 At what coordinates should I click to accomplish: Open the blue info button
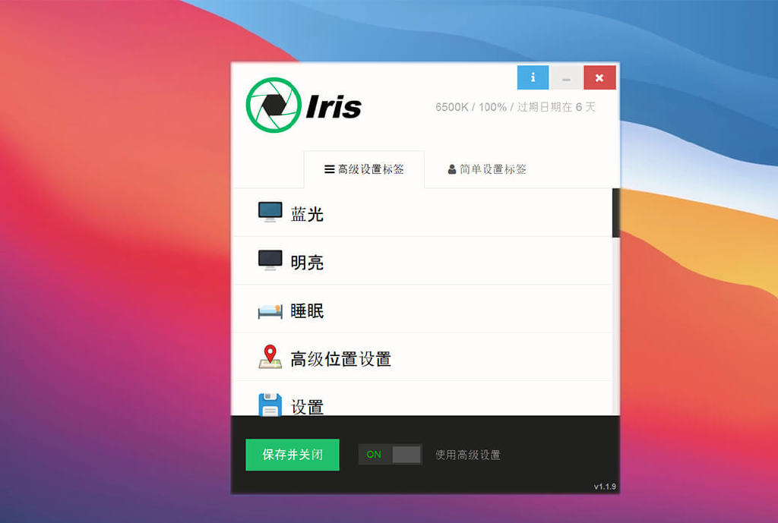click(x=533, y=77)
